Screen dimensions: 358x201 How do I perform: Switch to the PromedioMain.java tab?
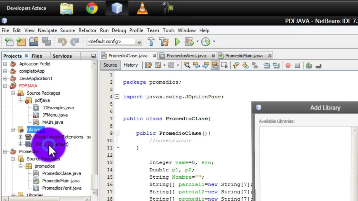pyautogui.click(x=244, y=56)
